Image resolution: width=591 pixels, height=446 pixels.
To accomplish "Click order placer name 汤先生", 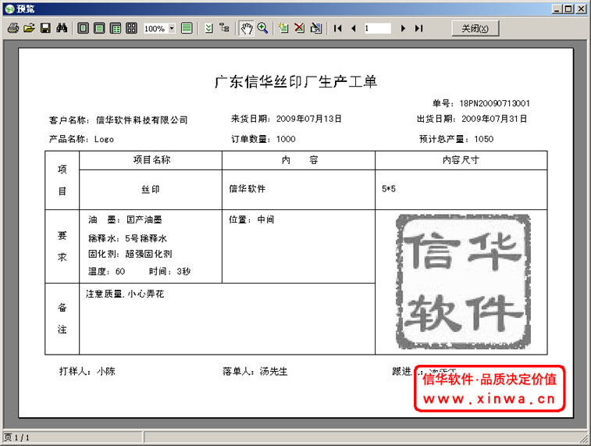I will point(273,371).
